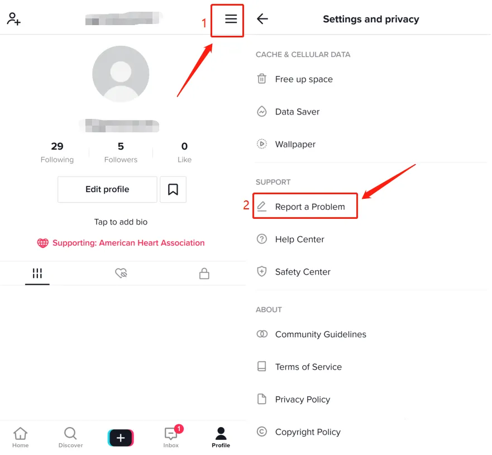The height and width of the screenshot is (455, 492).
Task: Switch to the private videos lock tab
Action: click(x=204, y=273)
